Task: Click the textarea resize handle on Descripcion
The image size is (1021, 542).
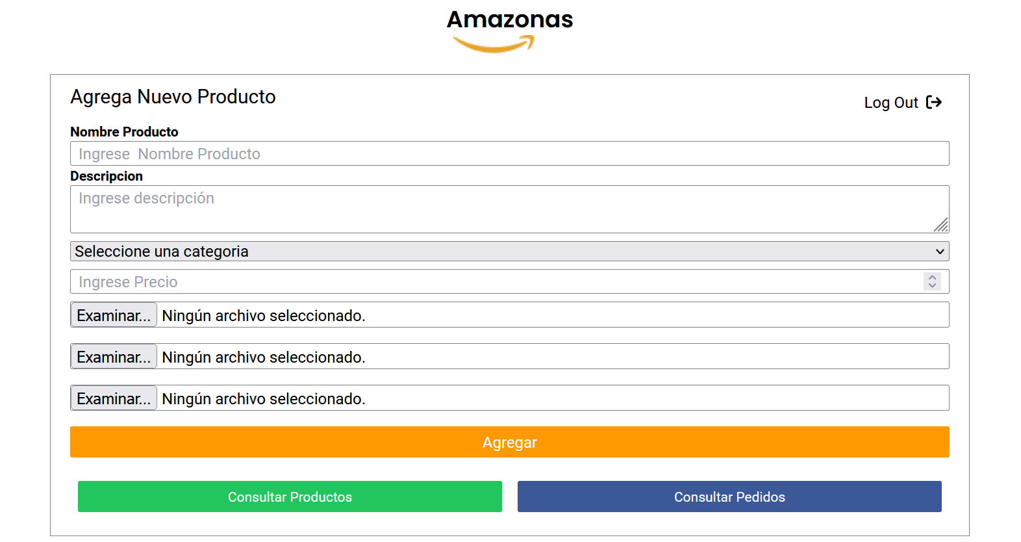Action: click(941, 226)
